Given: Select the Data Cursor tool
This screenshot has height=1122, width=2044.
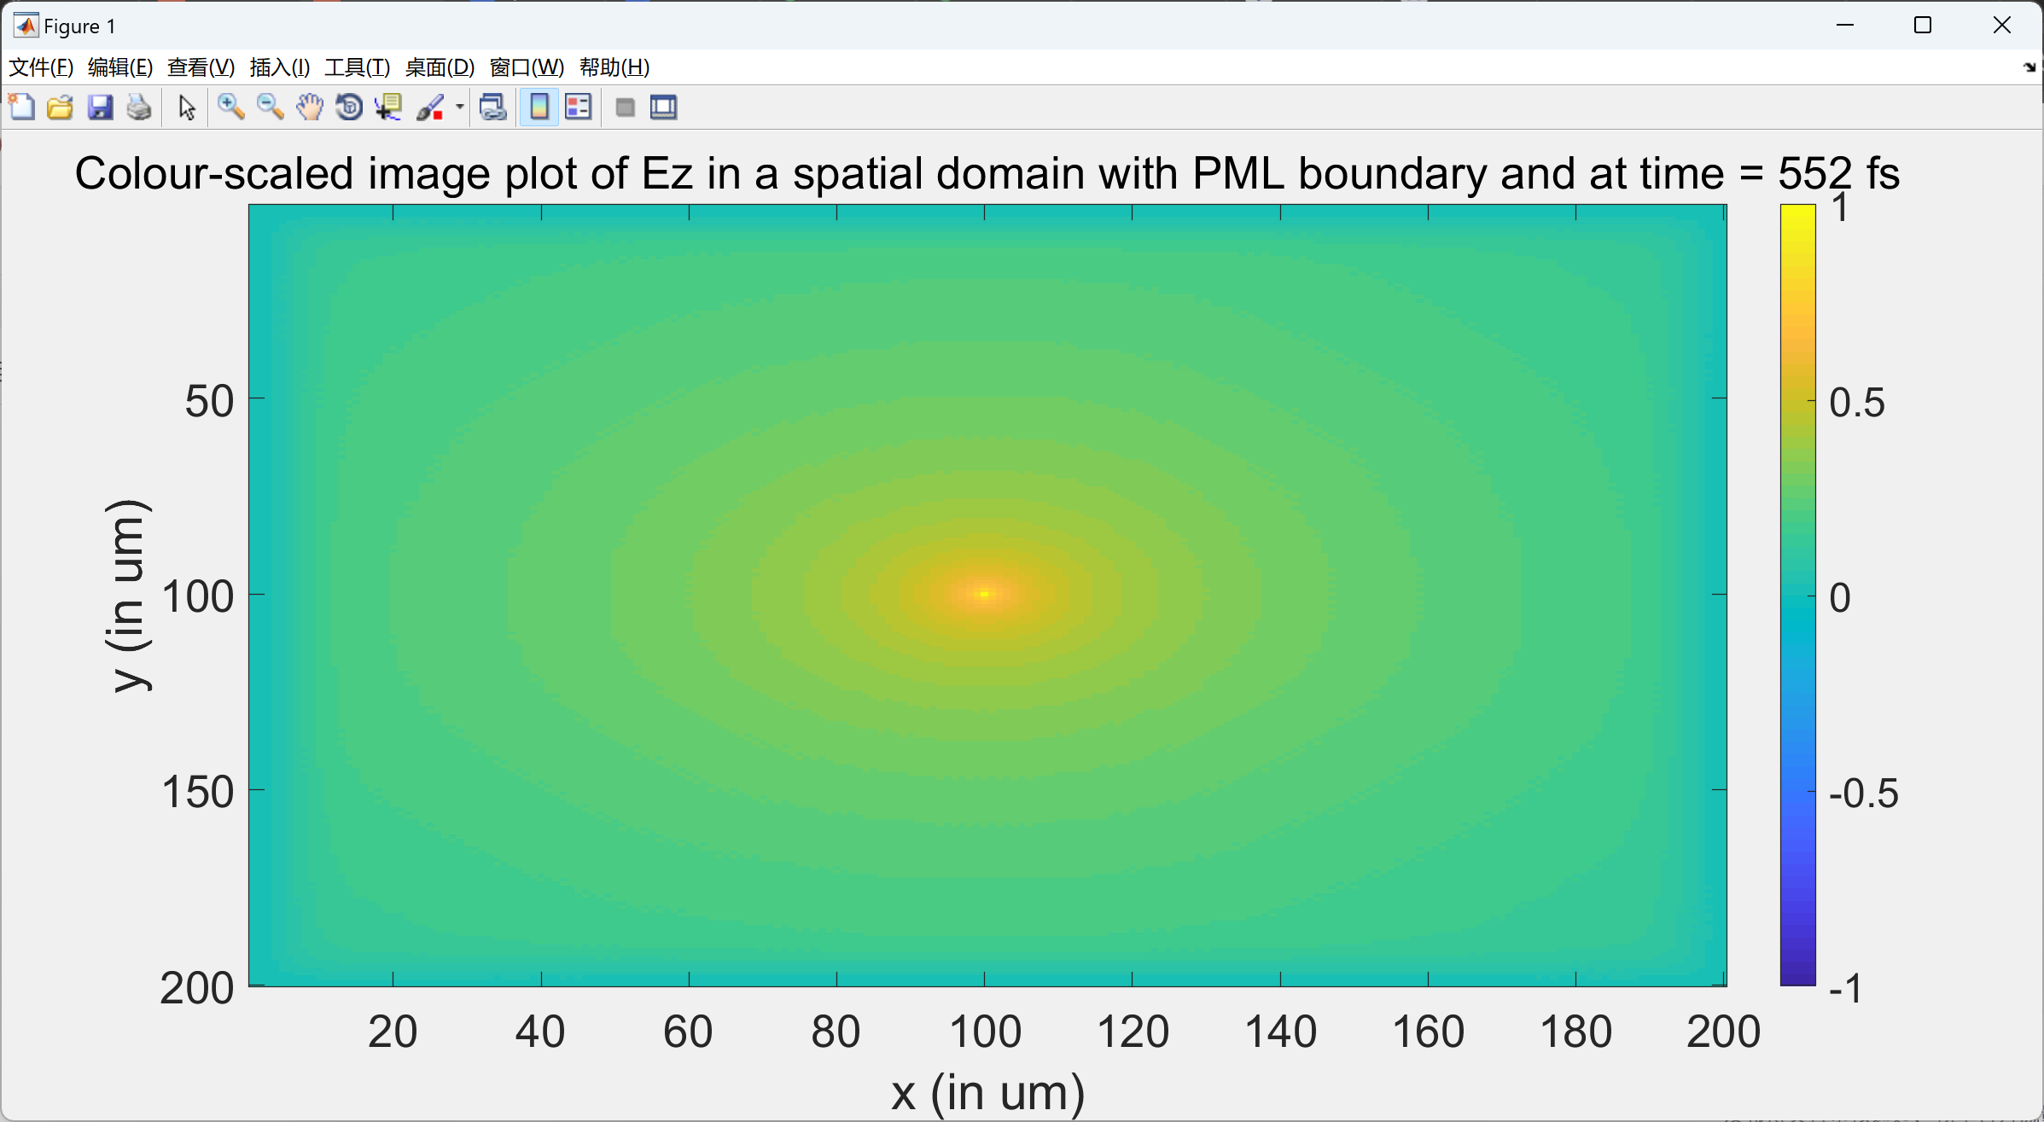Looking at the screenshot, I should click(388, 108).
